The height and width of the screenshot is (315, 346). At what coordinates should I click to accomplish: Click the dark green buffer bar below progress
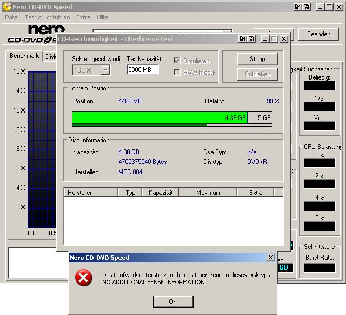[139, 125]
